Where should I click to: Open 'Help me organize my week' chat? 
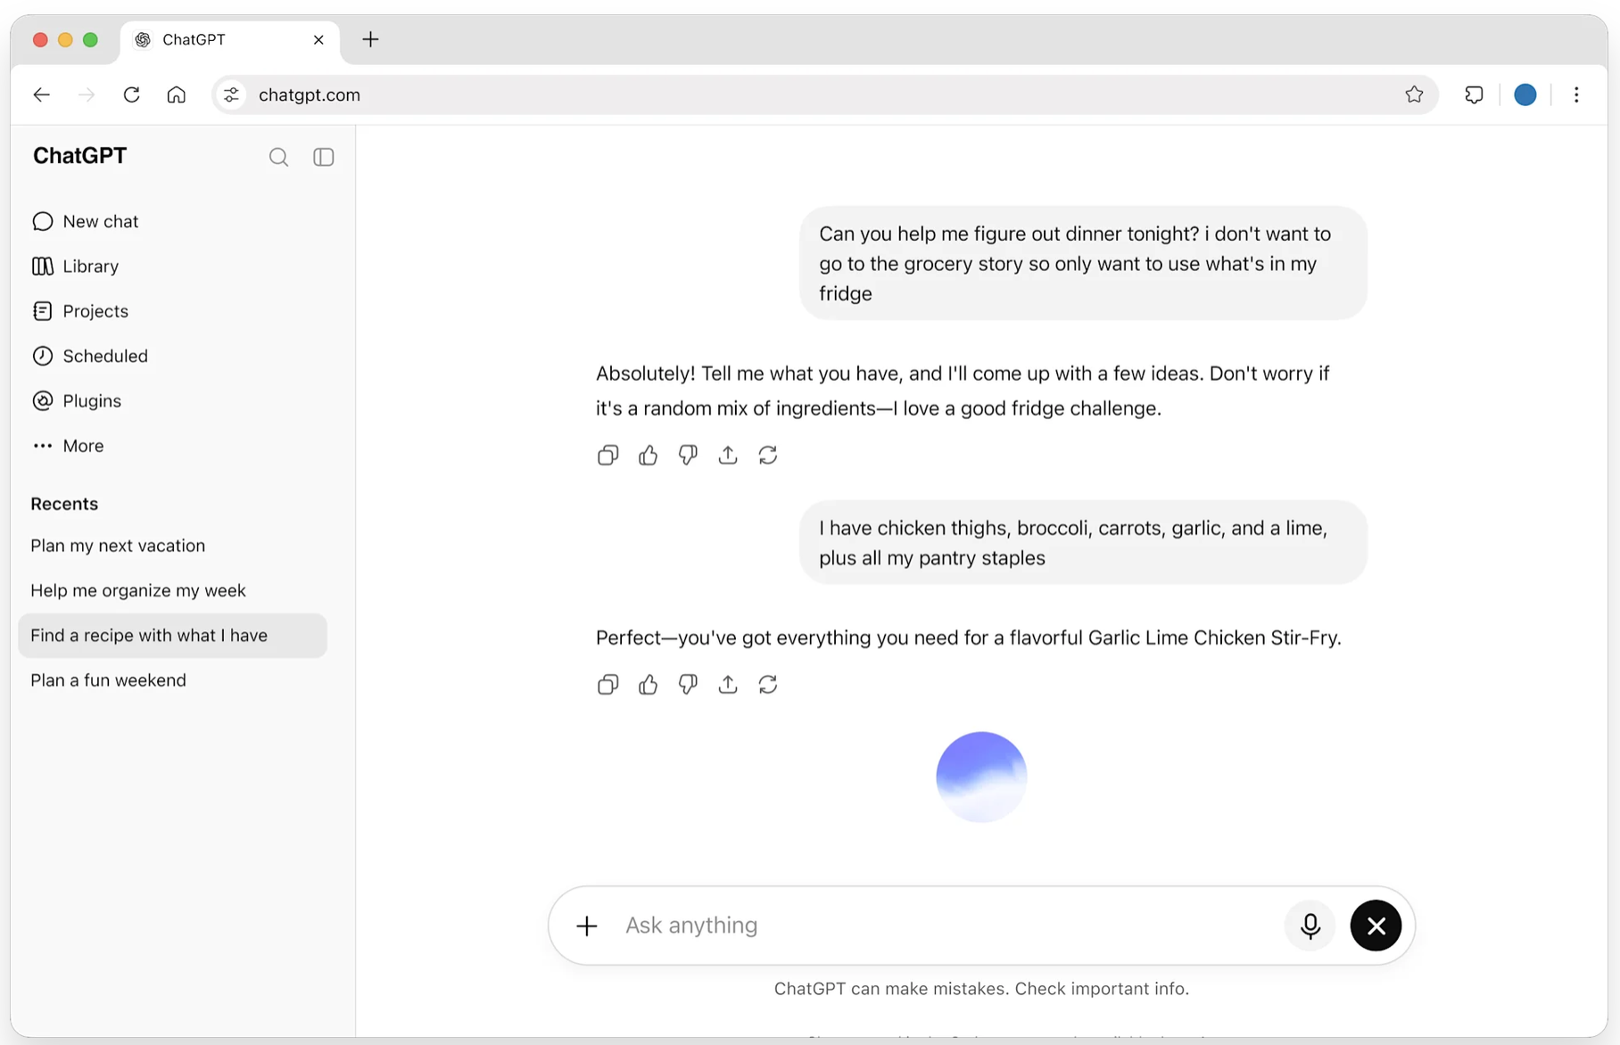tap(138, 590)
